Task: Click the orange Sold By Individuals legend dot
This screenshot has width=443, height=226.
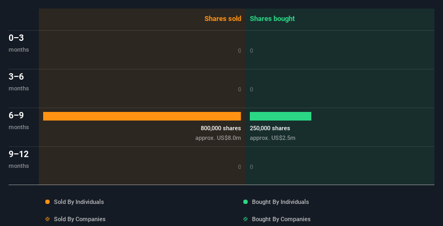Action: click(x=47, y=202)
